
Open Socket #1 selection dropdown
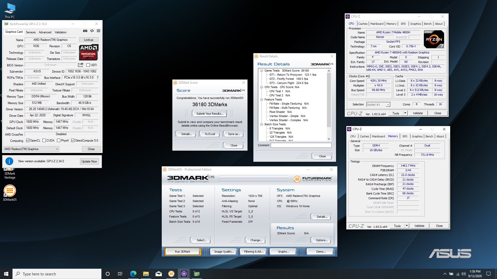[x=378, y=104]
